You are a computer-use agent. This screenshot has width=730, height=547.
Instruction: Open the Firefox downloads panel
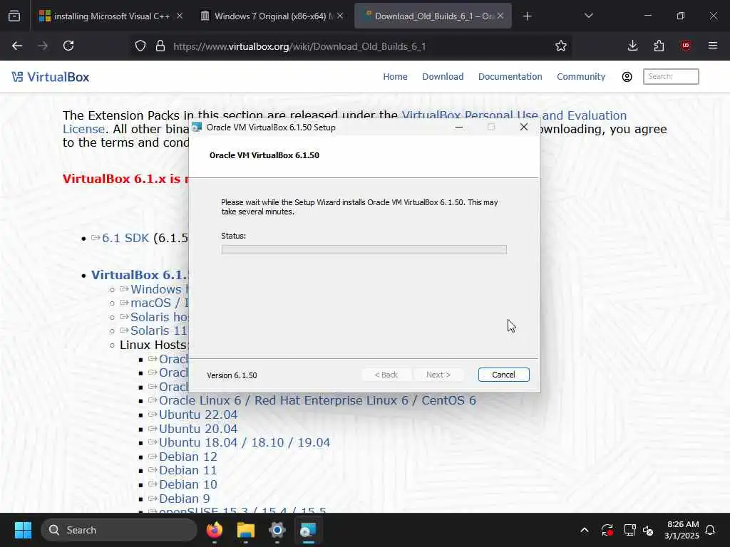coord(633,46)
